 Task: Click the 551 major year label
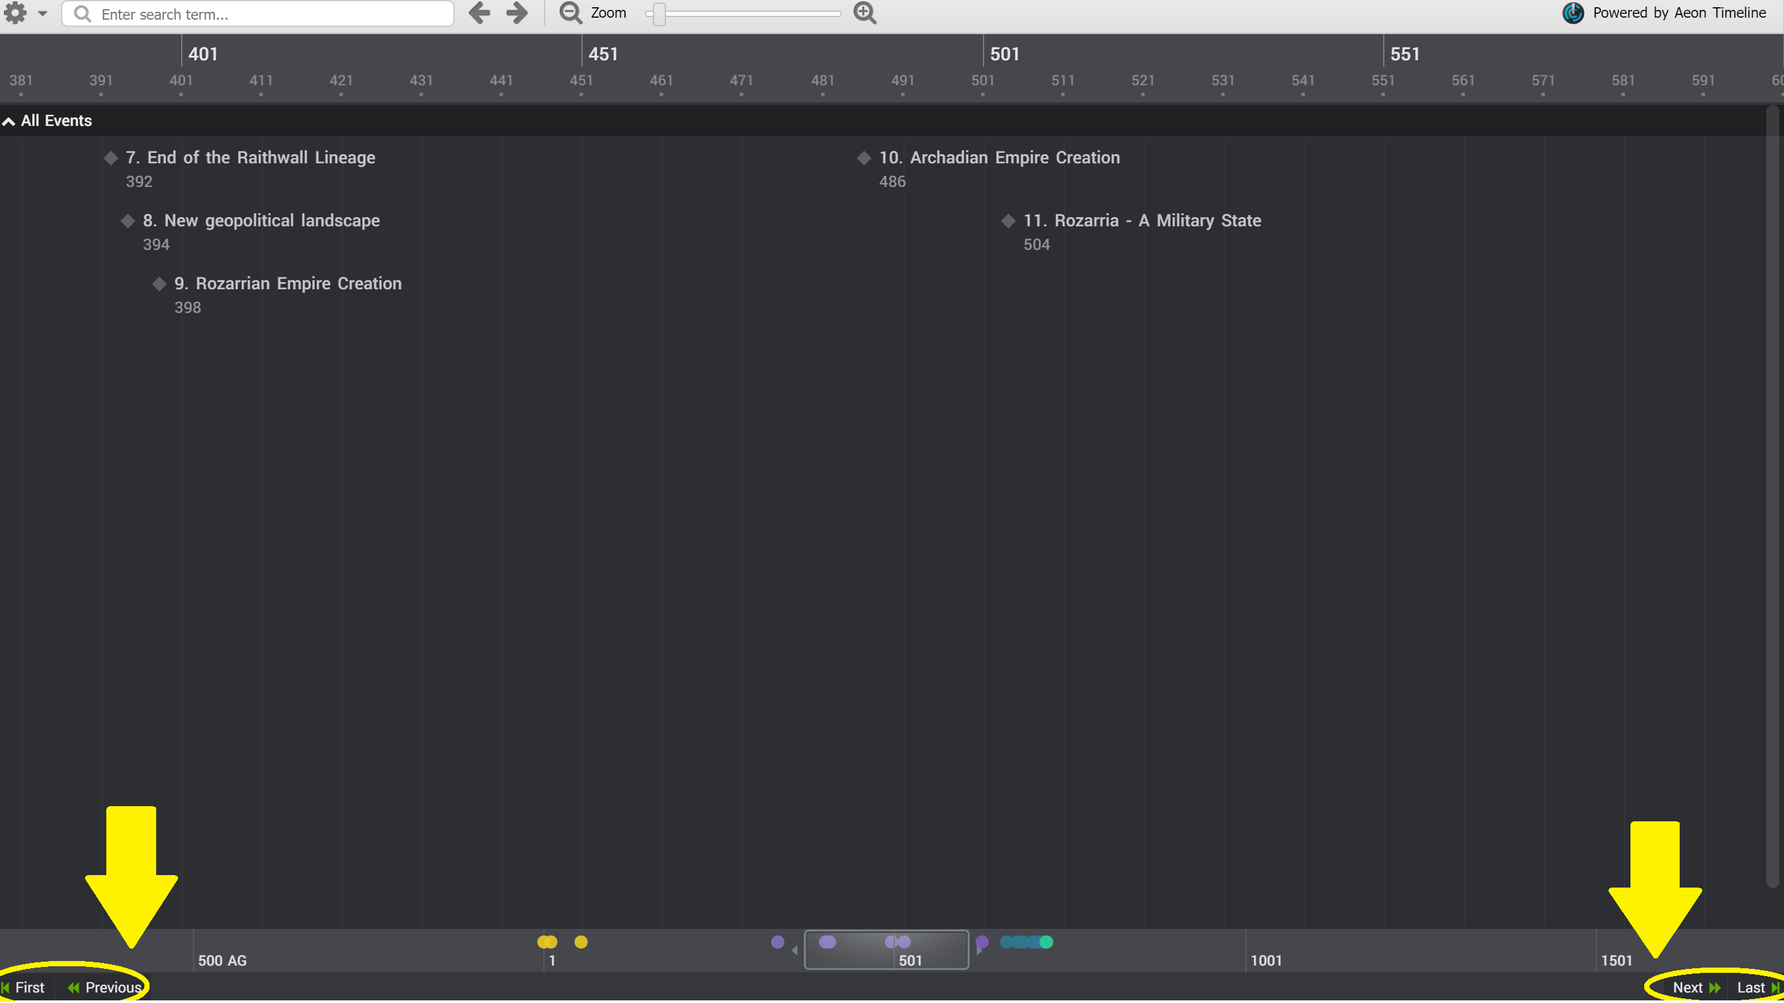[x=1405, y=54]
